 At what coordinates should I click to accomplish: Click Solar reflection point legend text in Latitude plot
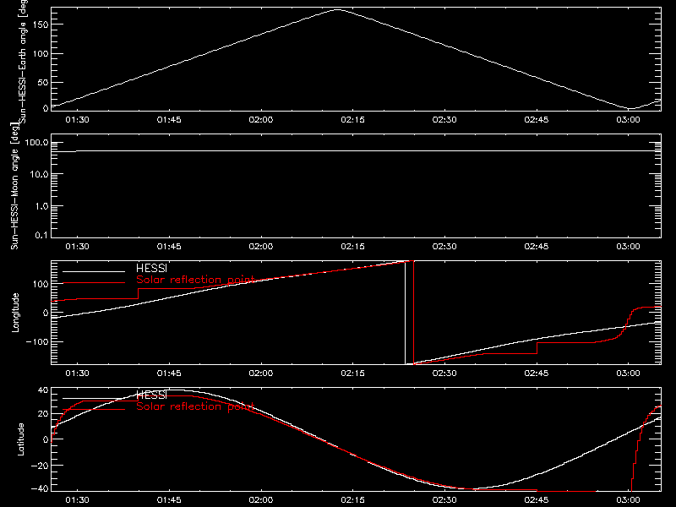click(x=195, y=406)
